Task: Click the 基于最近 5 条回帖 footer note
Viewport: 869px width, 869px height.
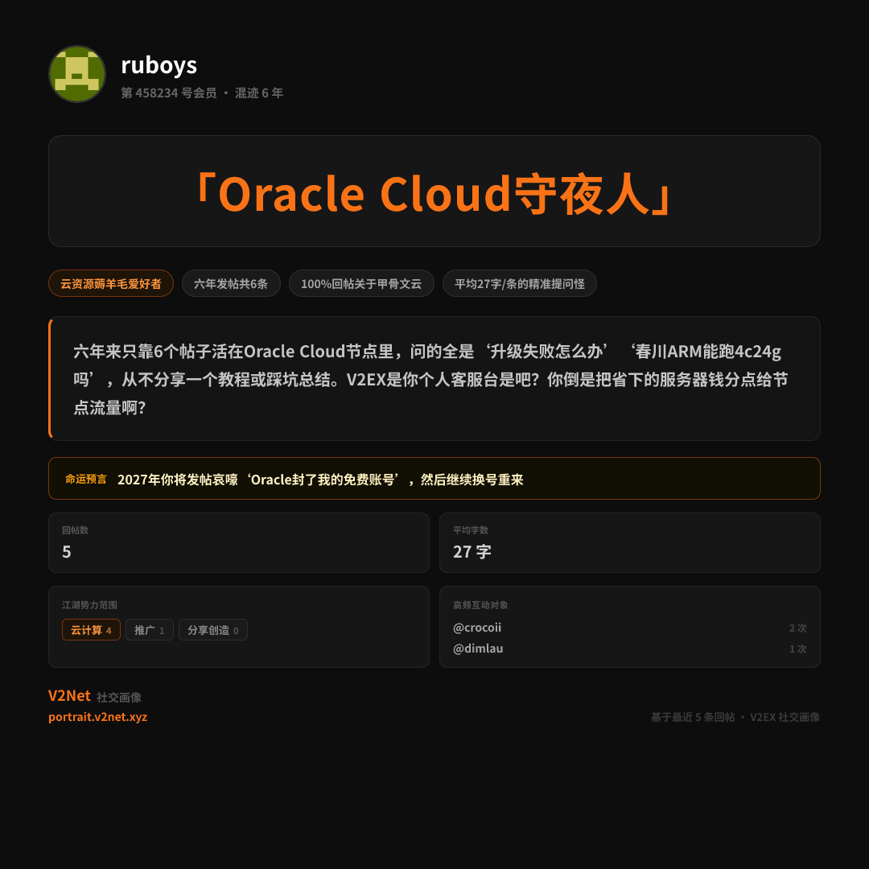Action: 693,717
